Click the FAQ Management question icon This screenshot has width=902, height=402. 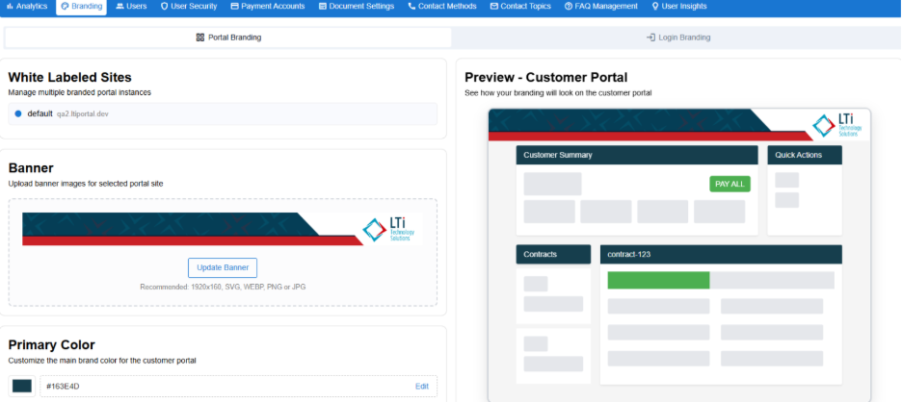point(569,7)
